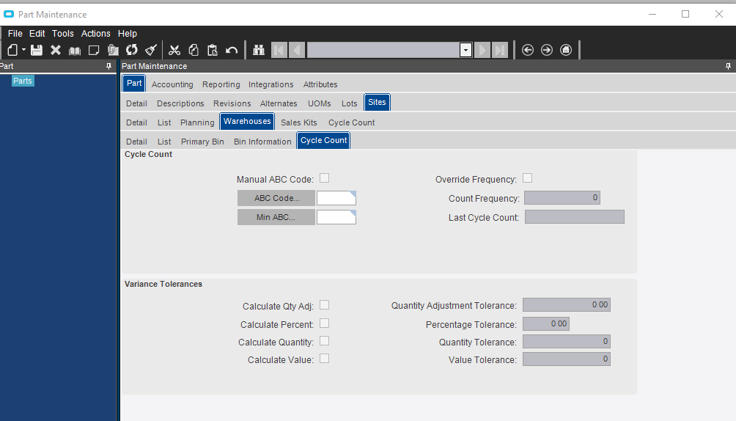Clear the form with broom icon
Viewport: 736px width, 421px height.
click(x=151, y=50)
